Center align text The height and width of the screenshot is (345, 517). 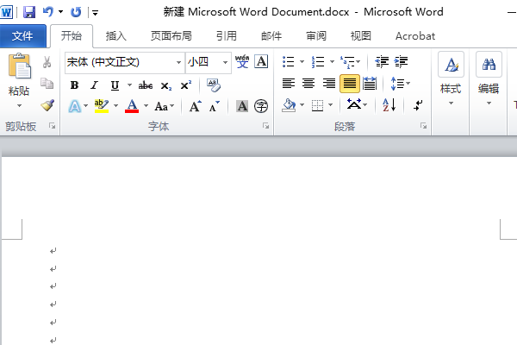pyautogui.click(x=308, y=84)
